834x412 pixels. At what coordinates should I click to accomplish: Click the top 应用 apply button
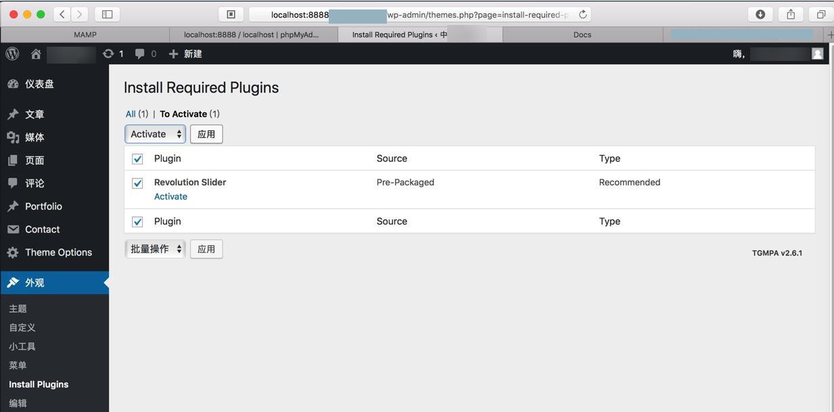pos(206,134)
